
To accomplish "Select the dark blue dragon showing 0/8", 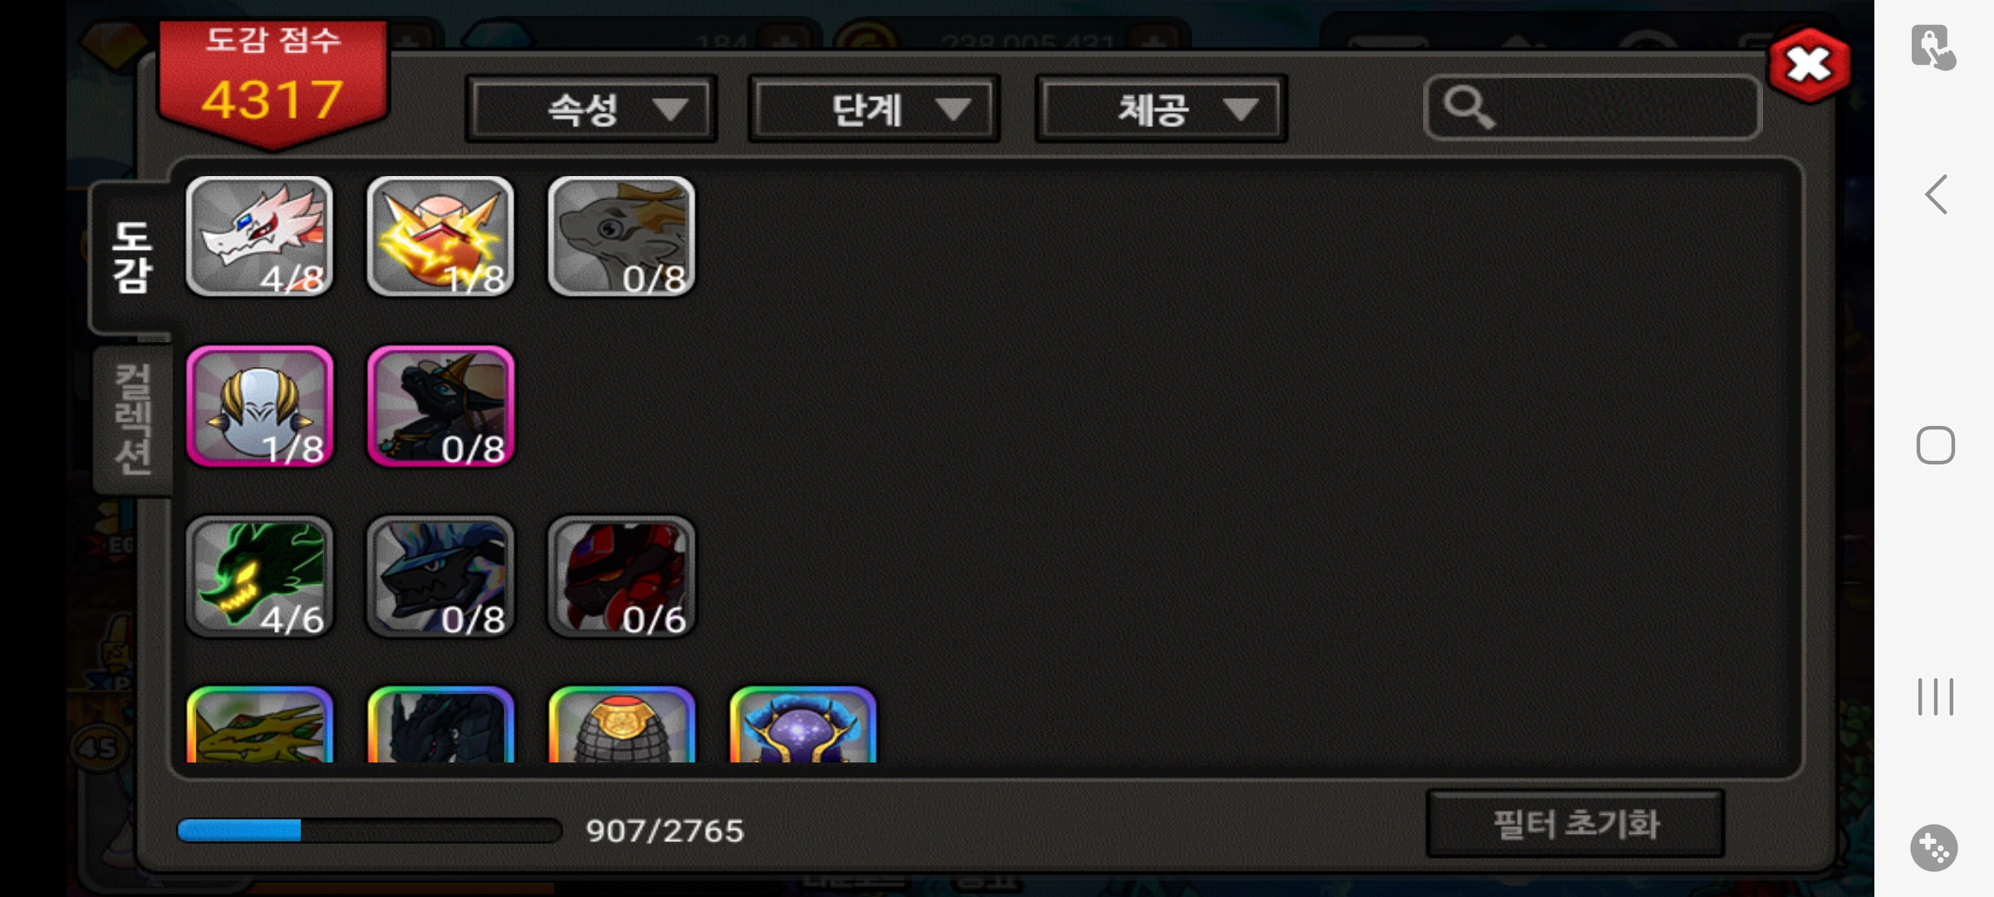I will (440, 576).
